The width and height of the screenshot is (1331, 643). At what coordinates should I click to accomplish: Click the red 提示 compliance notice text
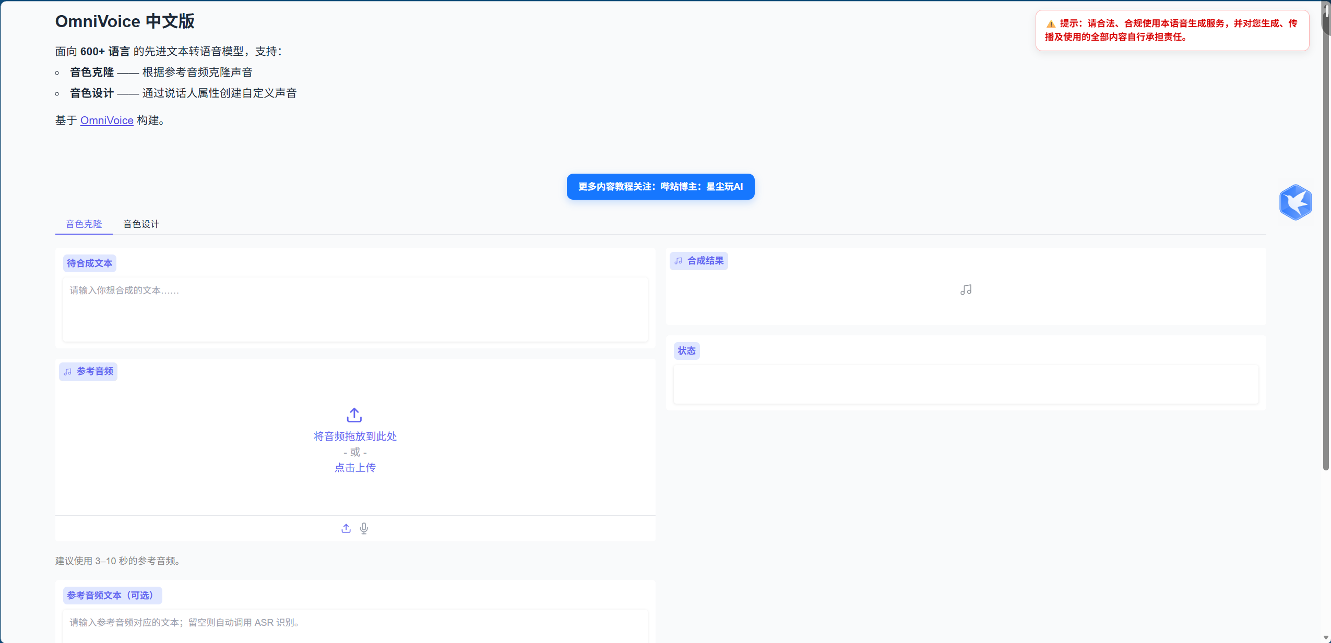(1171, 30)
